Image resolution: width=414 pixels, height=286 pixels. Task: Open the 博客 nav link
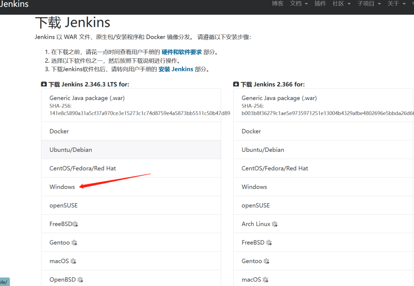point(278,3)
